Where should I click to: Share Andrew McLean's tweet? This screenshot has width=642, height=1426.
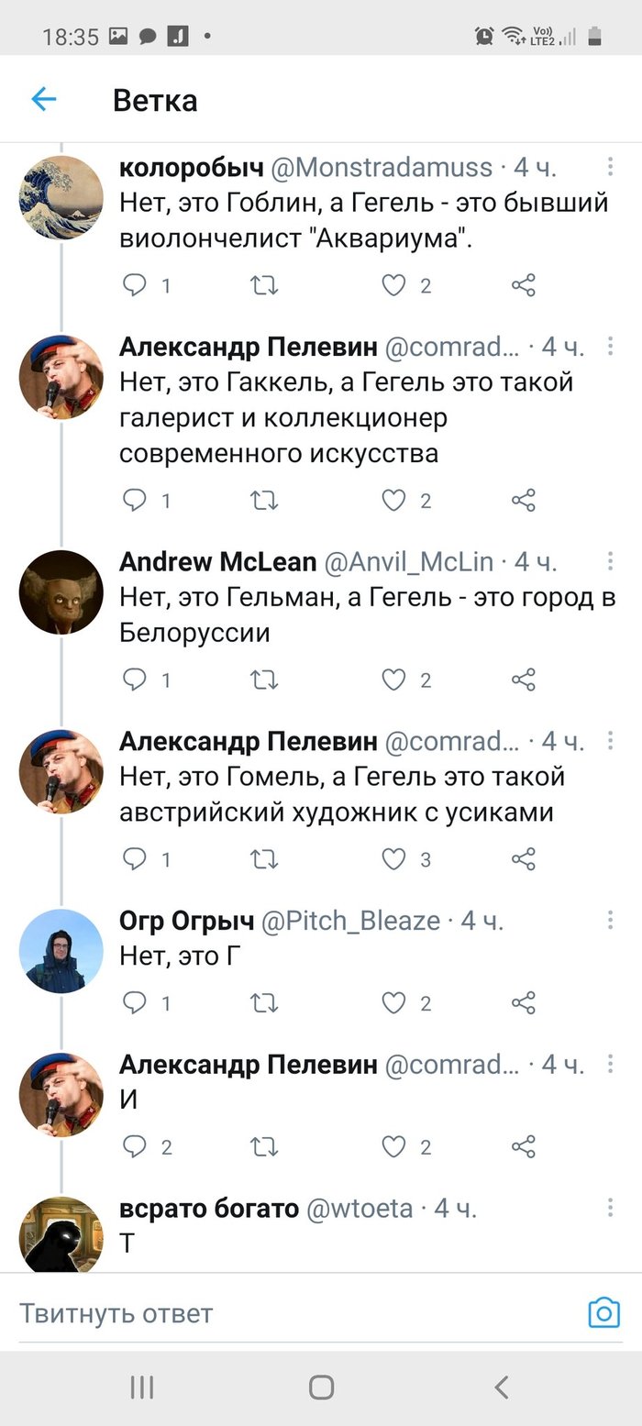[x=524, y=680]
